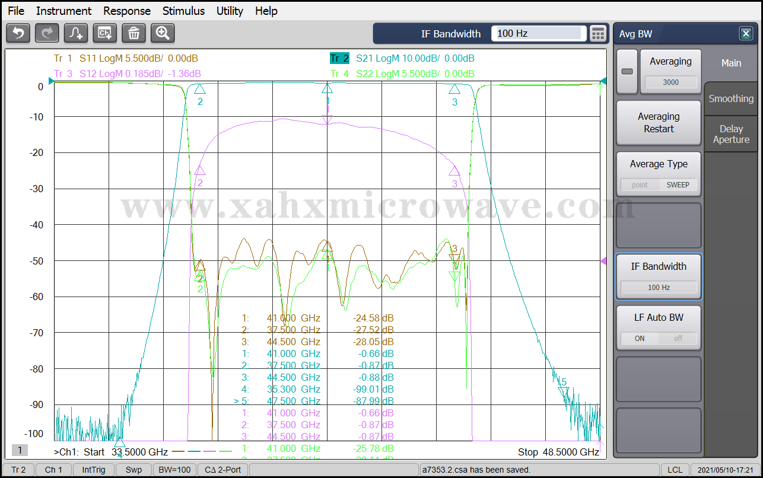Toggle the Averaging on/off switch
Image resolution: width=763 pixels, height=478 pixels.
click(627, 71)
